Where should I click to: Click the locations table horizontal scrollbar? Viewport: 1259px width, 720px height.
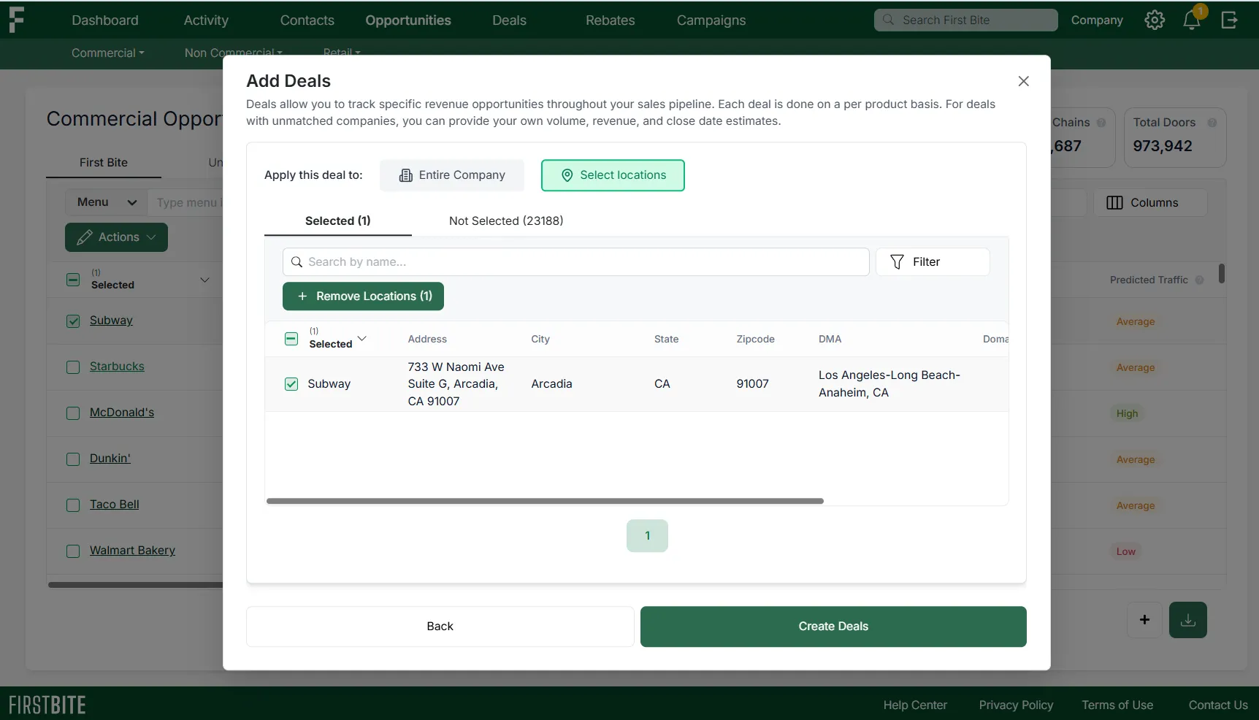pos(545,501)
